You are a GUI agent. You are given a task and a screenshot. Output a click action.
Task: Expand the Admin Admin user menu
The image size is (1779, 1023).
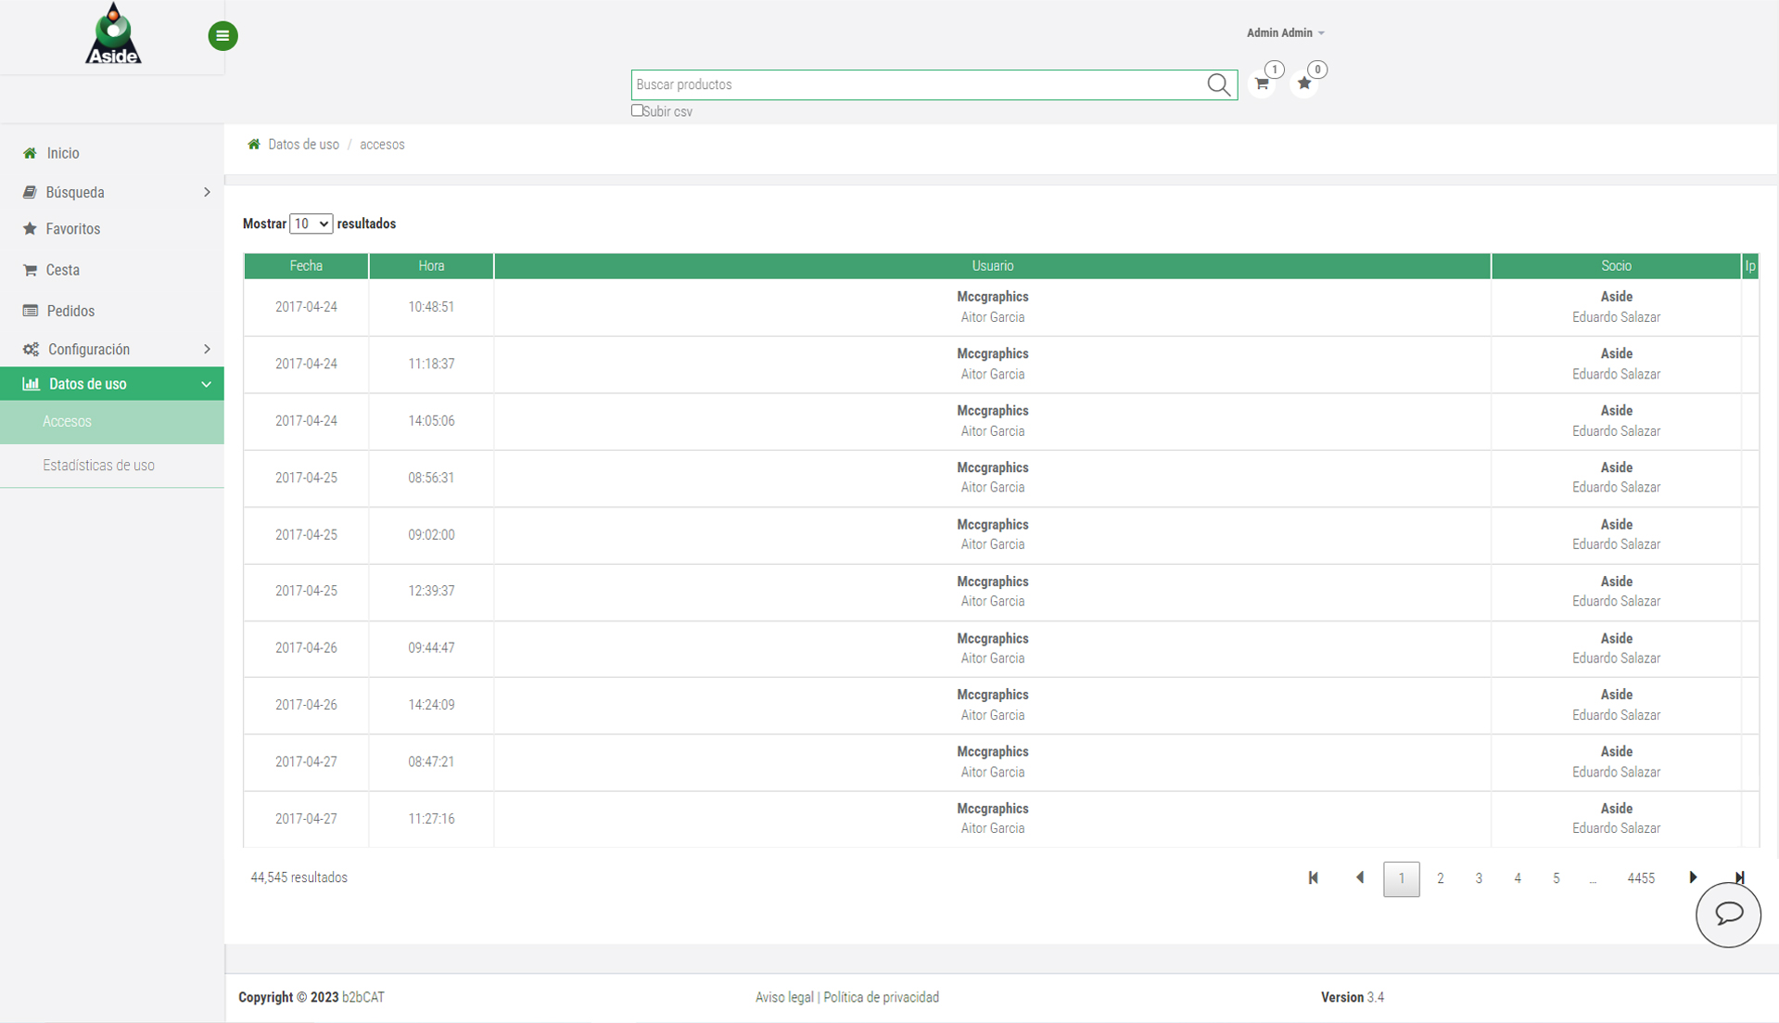click(1285, 33)
